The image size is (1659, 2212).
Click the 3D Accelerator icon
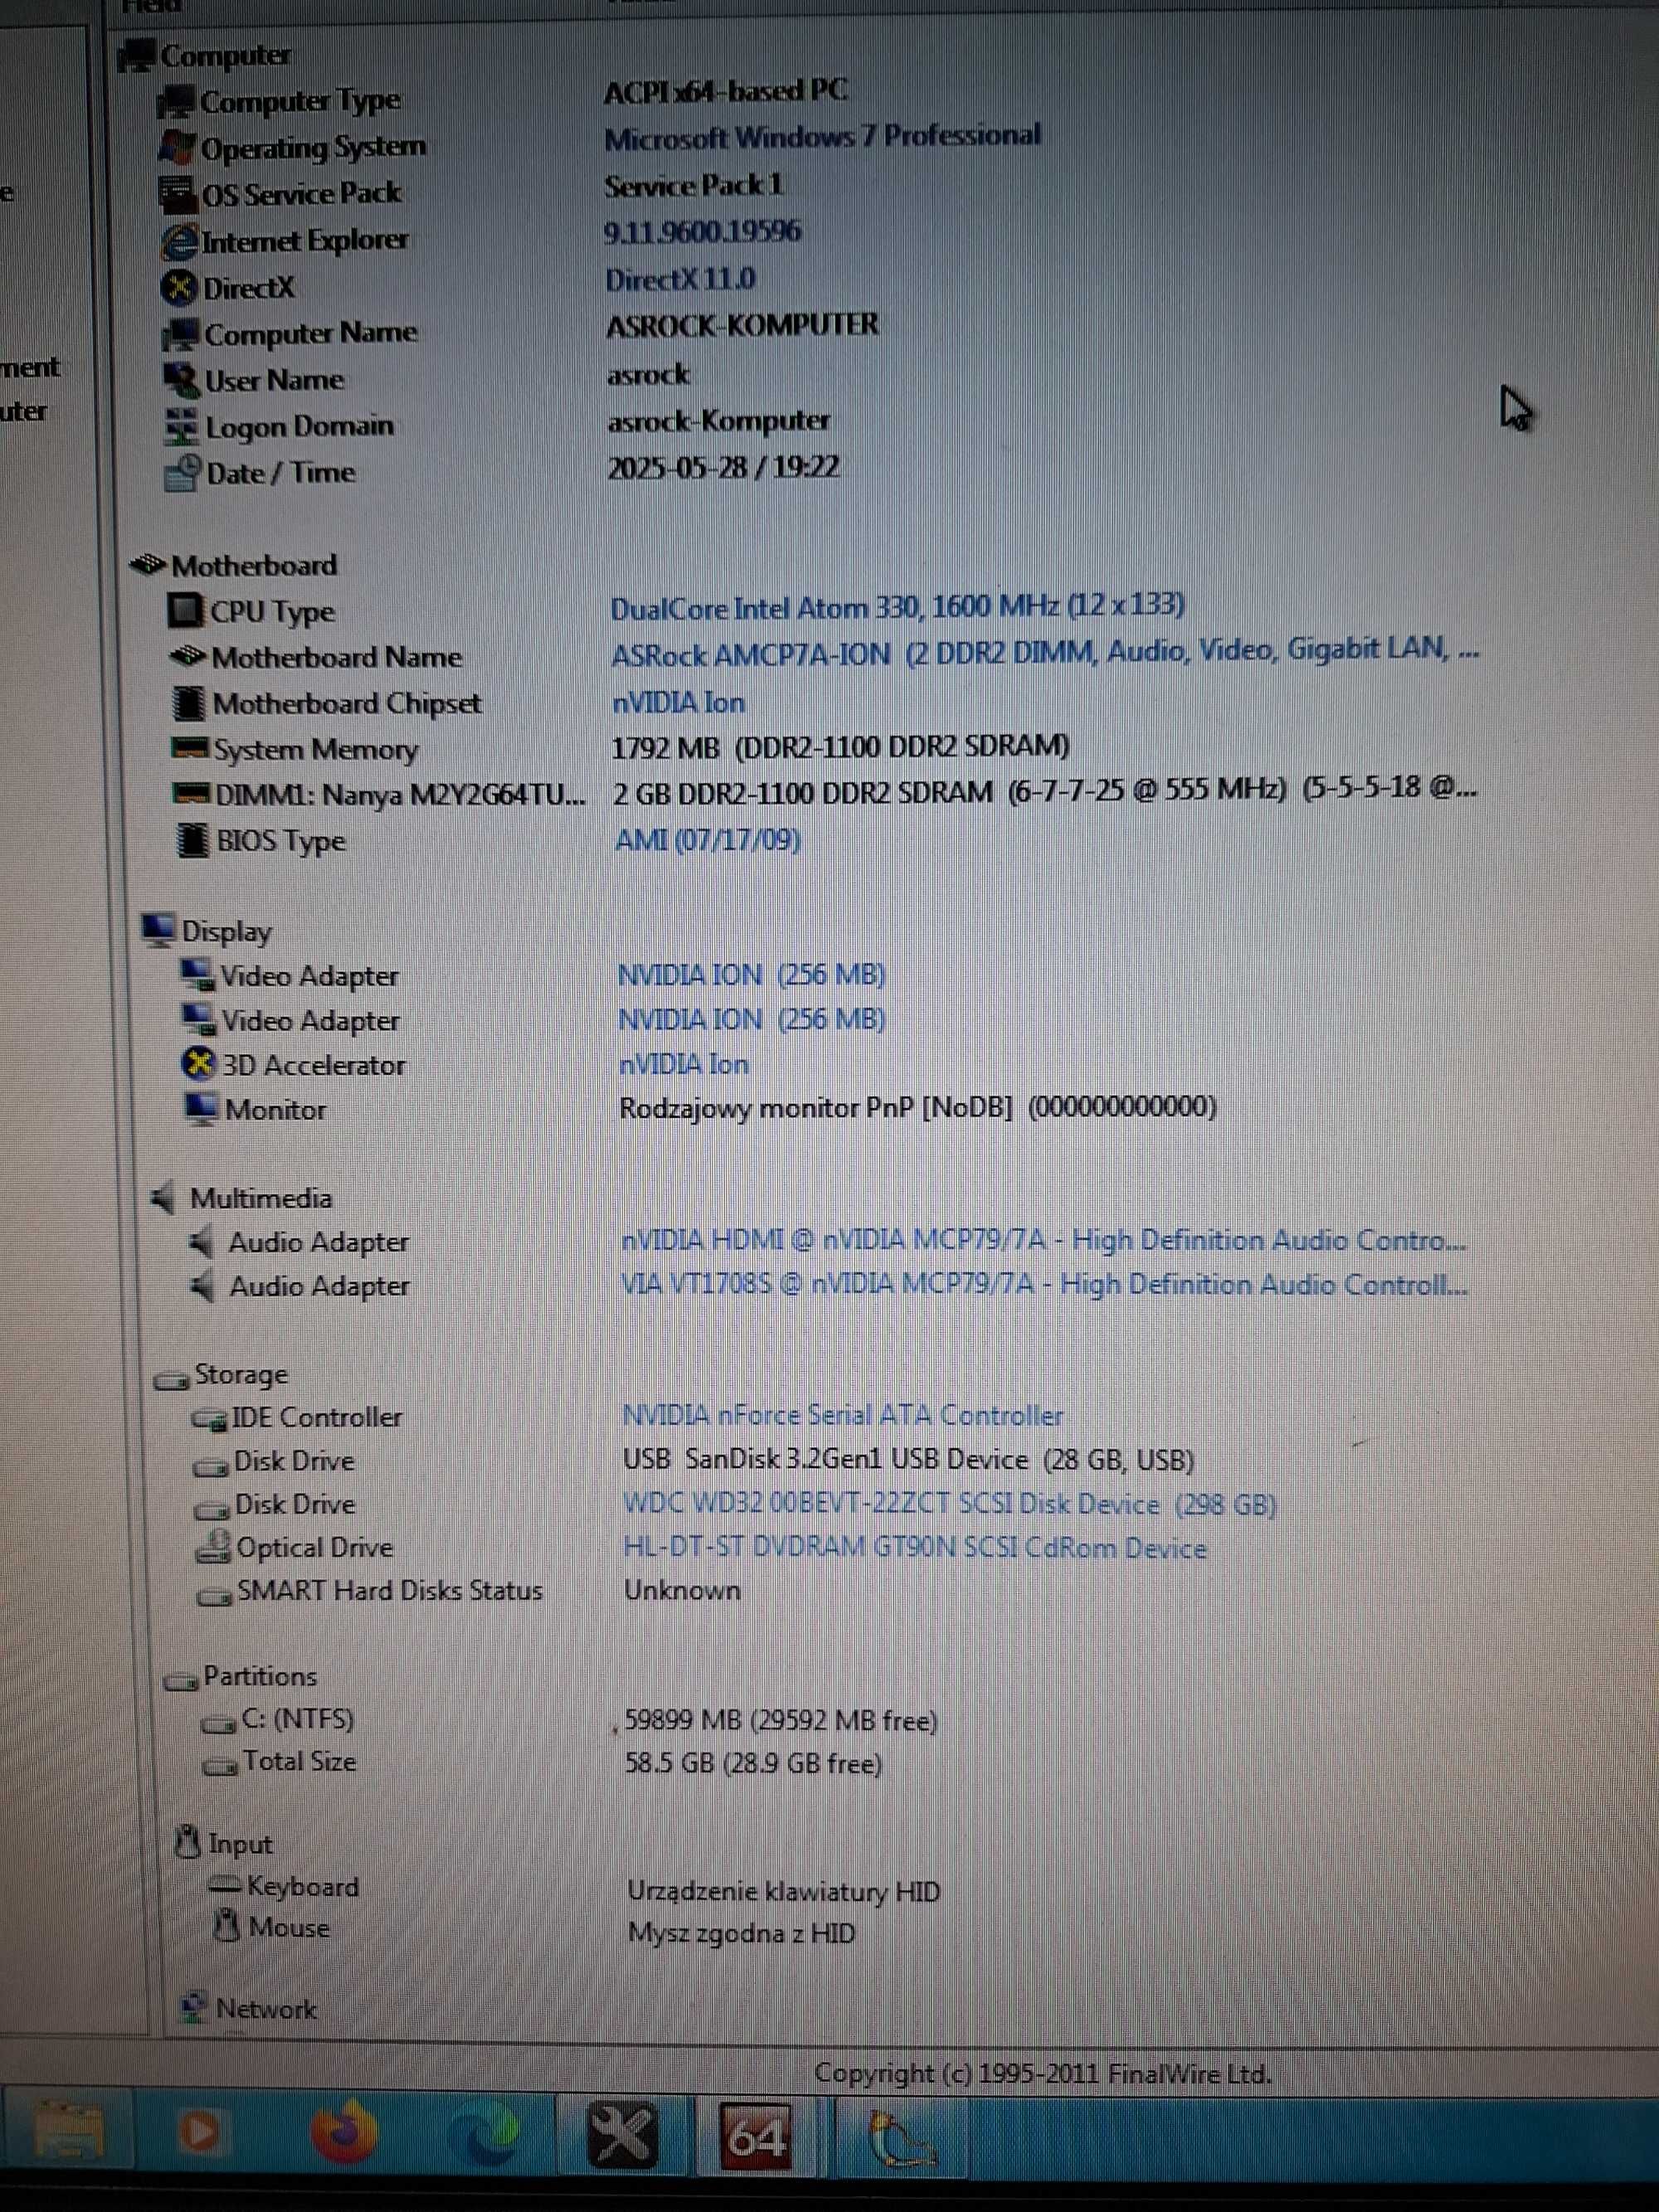[x=199, y=1063]
